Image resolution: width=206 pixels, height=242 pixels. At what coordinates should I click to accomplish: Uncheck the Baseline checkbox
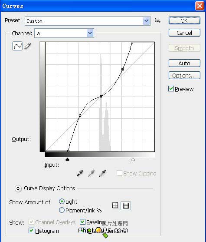tap(82, 222)
